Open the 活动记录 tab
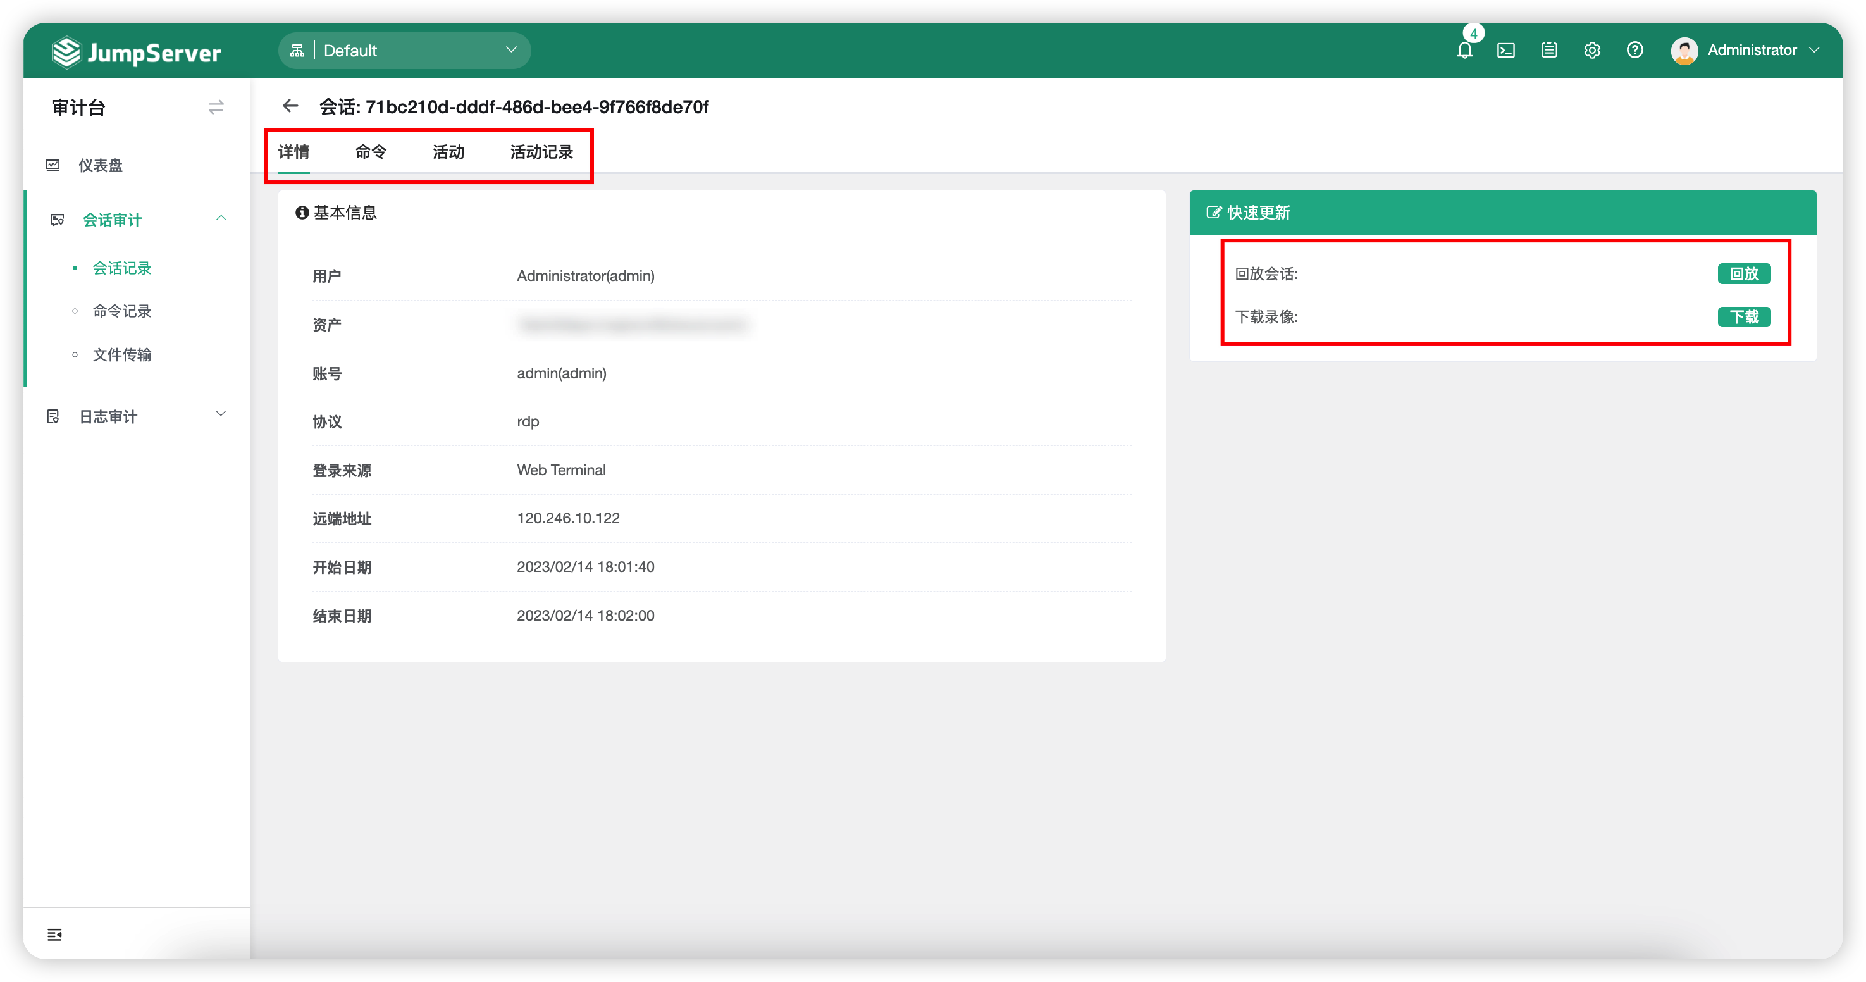Image resolution: width=1866 pixels, height=982 pixels. [541, 152]
